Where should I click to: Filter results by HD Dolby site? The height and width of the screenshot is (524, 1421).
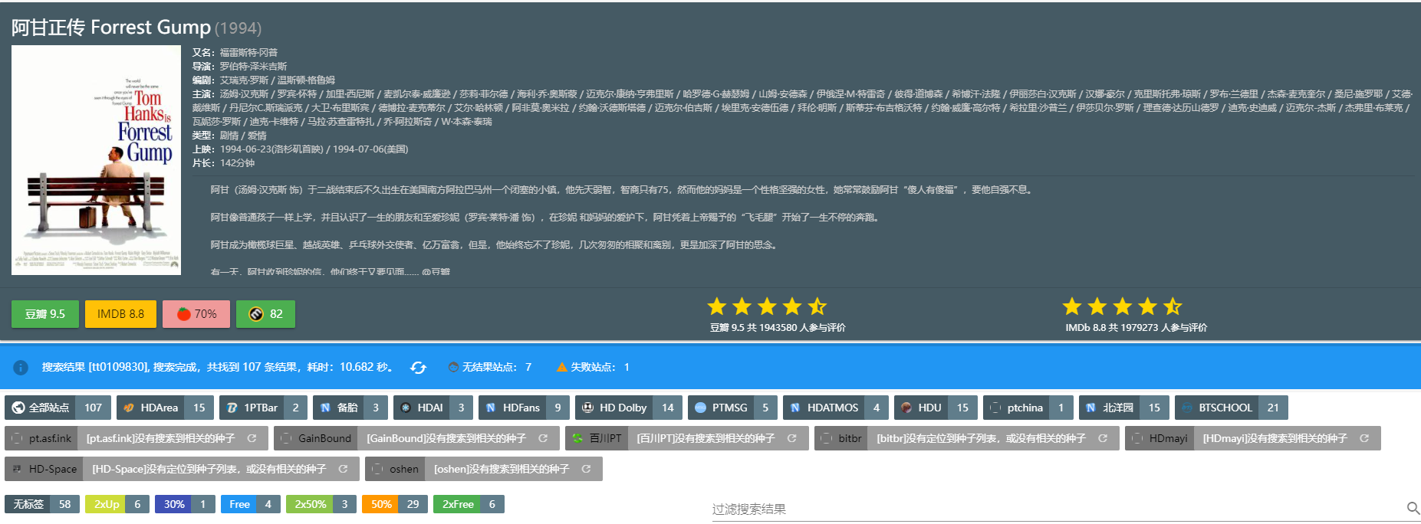click(629, 408)
